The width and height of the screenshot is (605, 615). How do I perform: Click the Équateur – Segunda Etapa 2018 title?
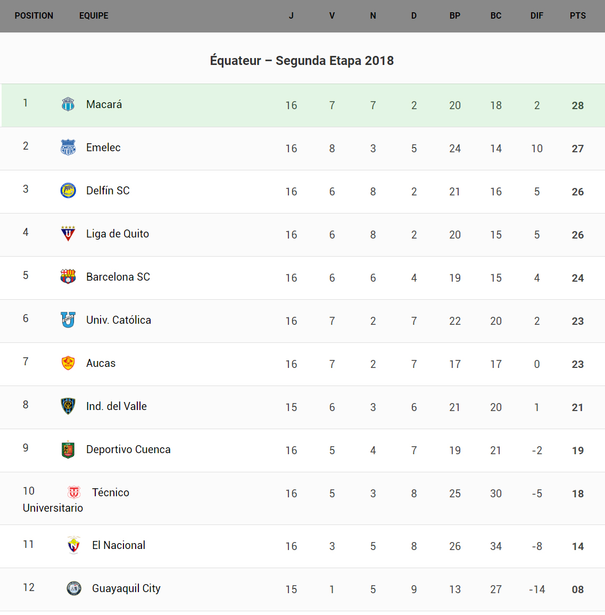pos(302,61)
